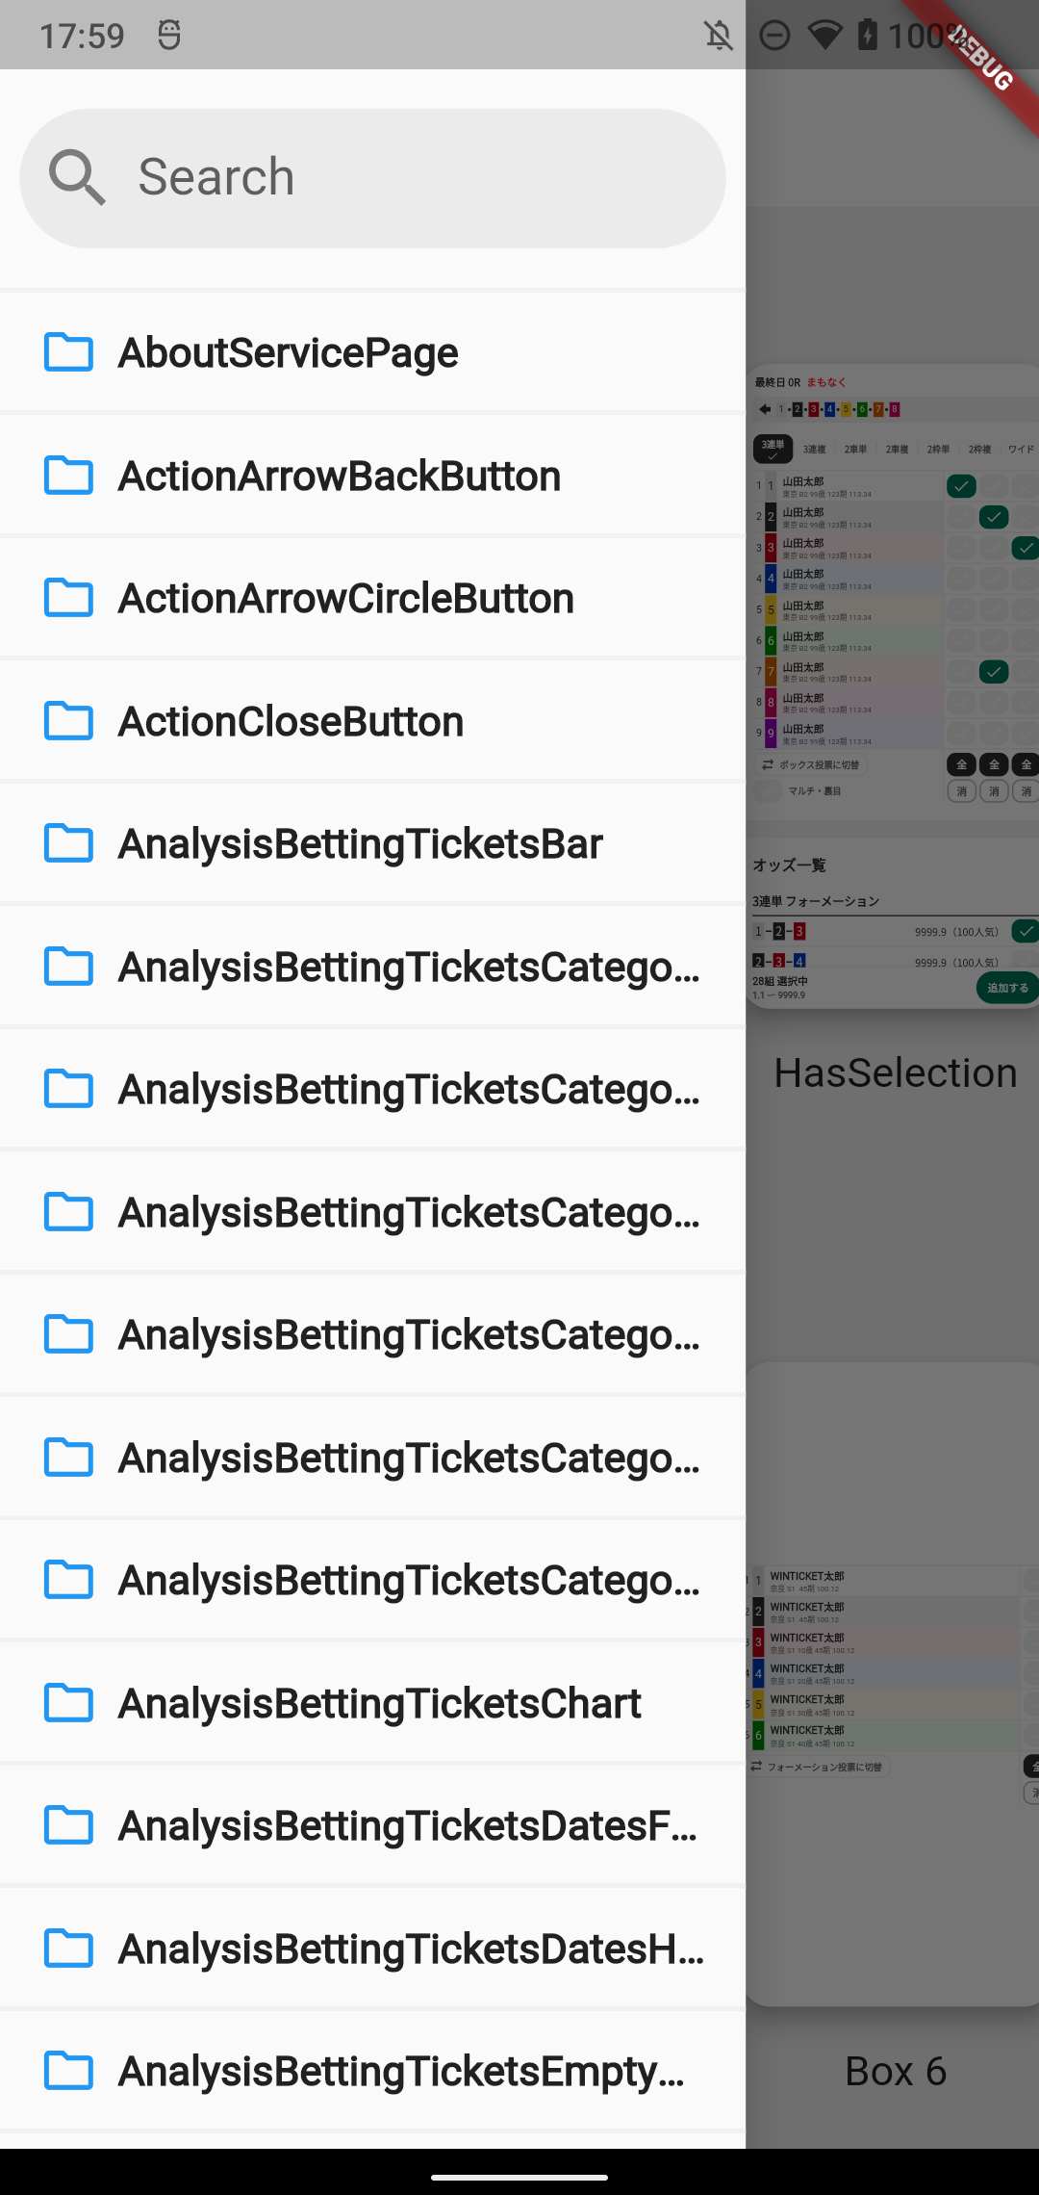The width and height of the screenshot is (1039, 2195).
Task: Click the folder icon beside AnalysisBettingTicketsChart
Action: click(x=67, y=1703)
